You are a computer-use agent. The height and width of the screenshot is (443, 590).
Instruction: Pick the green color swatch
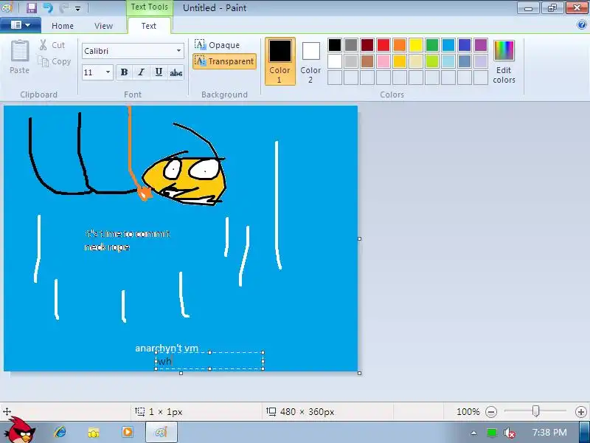[x=432, y=45]
